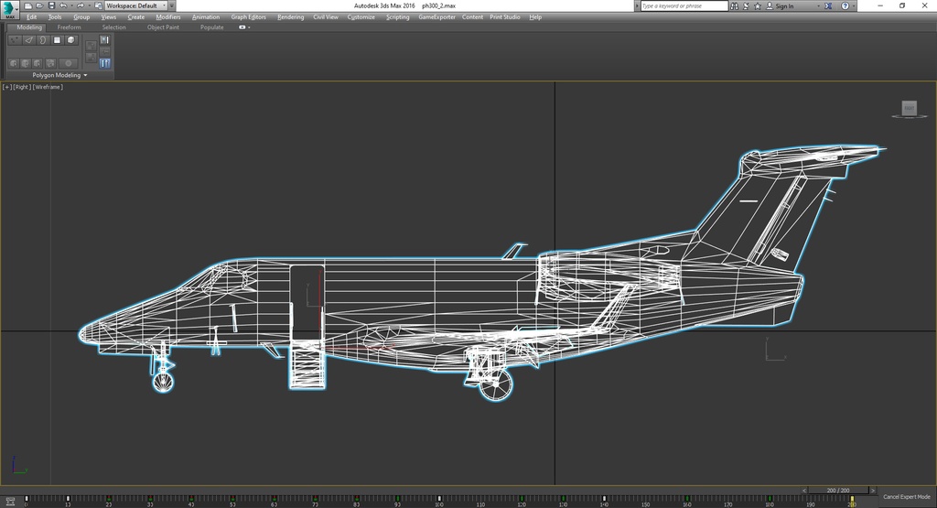Toggle the highlighted ribbon pin button
The height and width of the screenshot is (508, 937).
pos(104,63)
